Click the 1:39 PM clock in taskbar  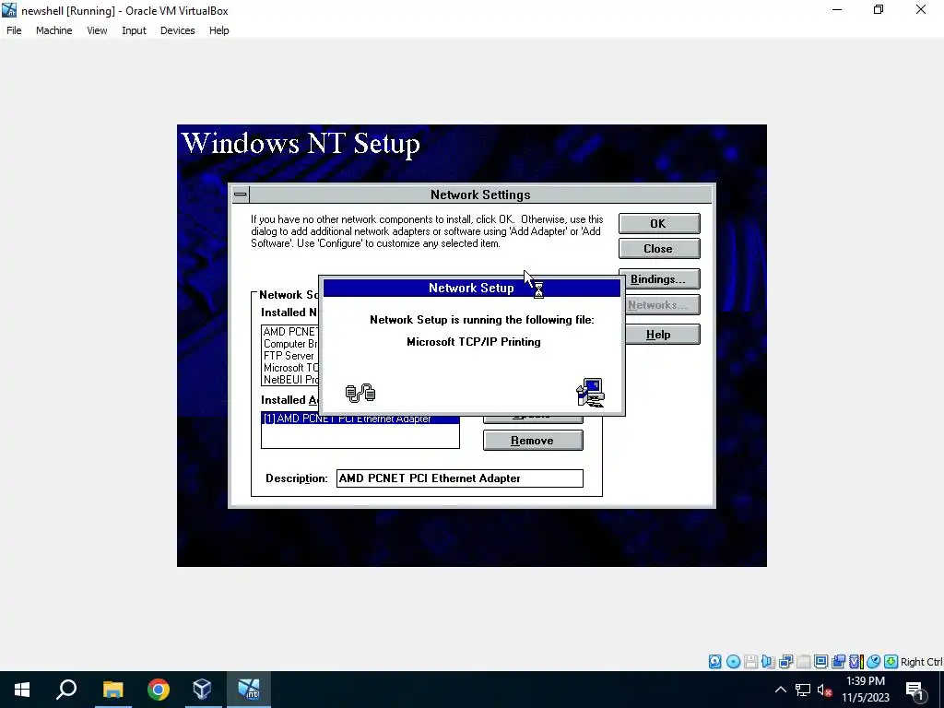click(865, 681)
